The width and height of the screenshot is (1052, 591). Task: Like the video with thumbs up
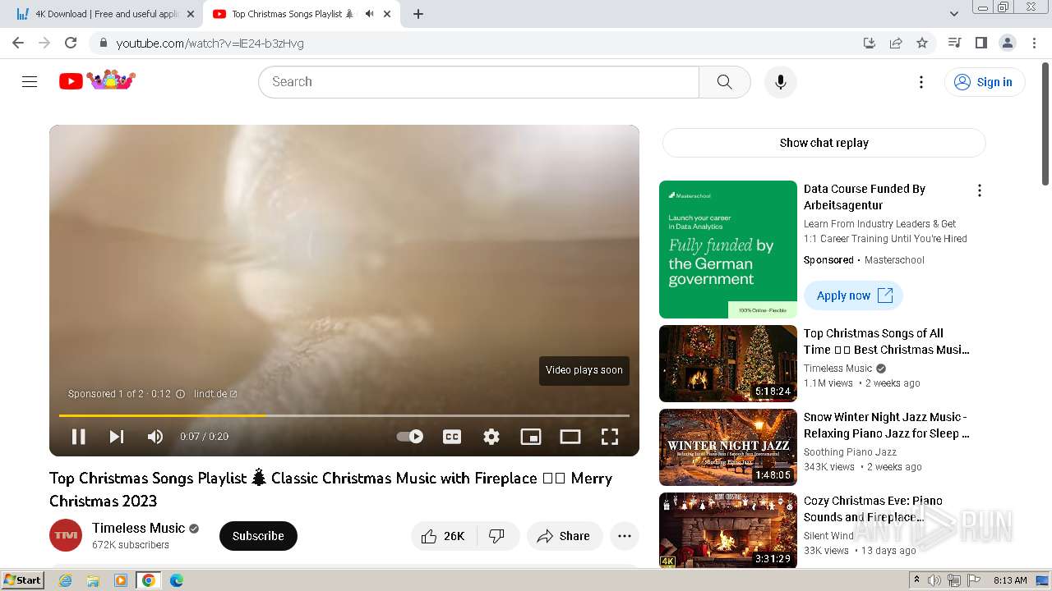(444, 536)
